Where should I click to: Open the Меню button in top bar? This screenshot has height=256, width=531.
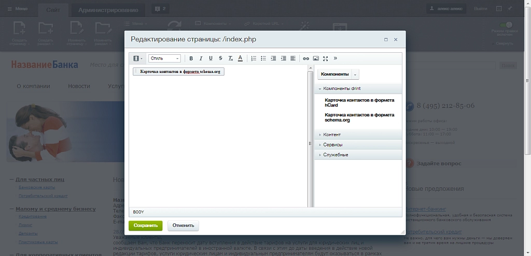point(18,8)
